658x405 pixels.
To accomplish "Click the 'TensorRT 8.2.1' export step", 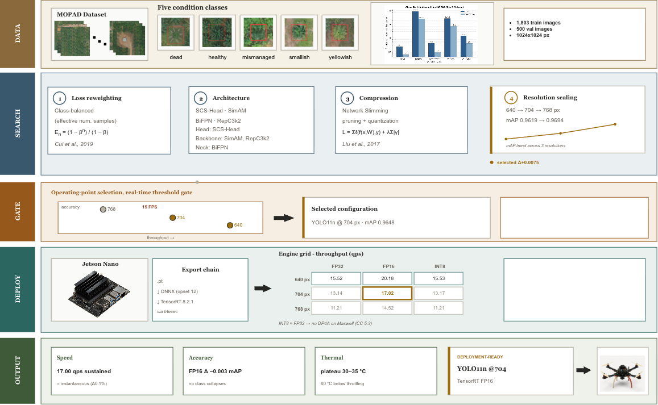I will click(175, 302).
